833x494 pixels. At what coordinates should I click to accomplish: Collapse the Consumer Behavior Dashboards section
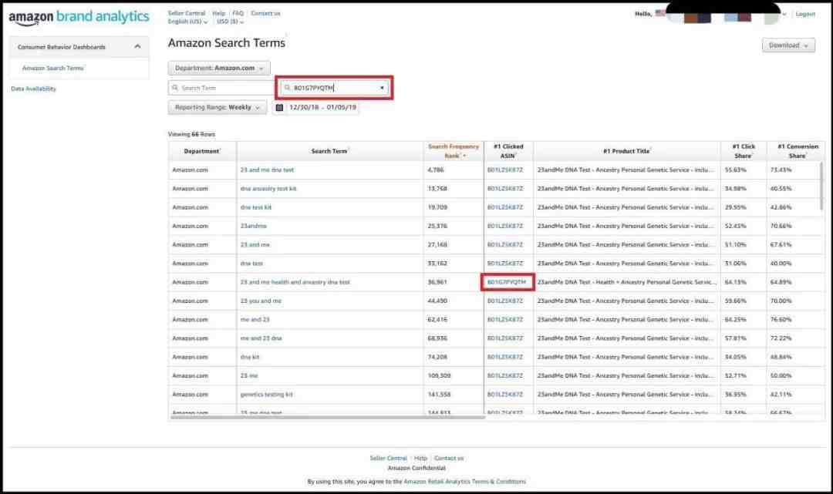(x=137, y=47)
